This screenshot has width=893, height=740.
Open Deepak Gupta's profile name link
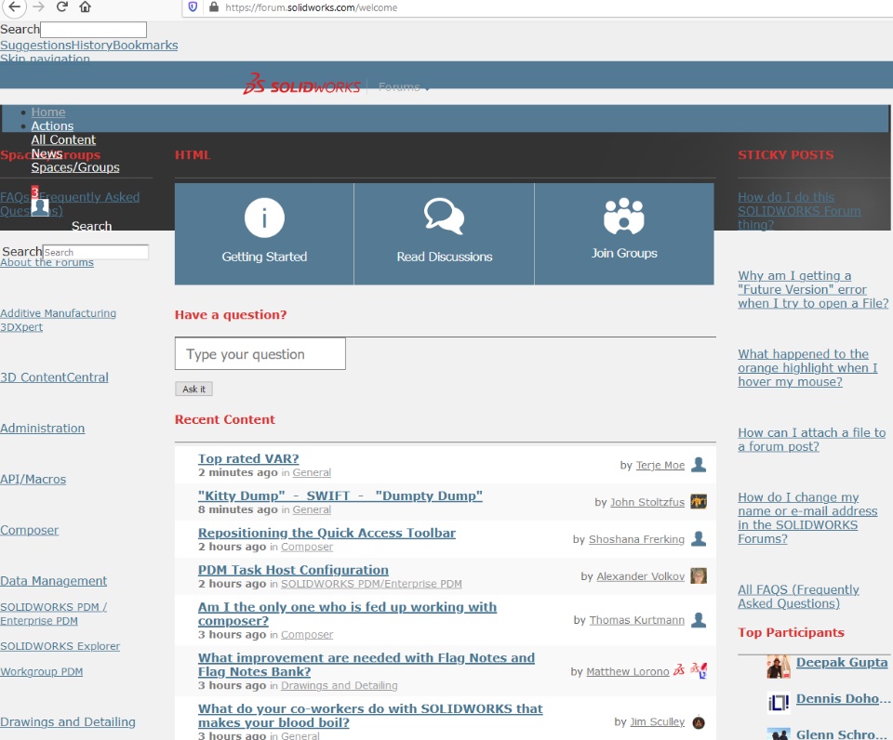point(842,663)
